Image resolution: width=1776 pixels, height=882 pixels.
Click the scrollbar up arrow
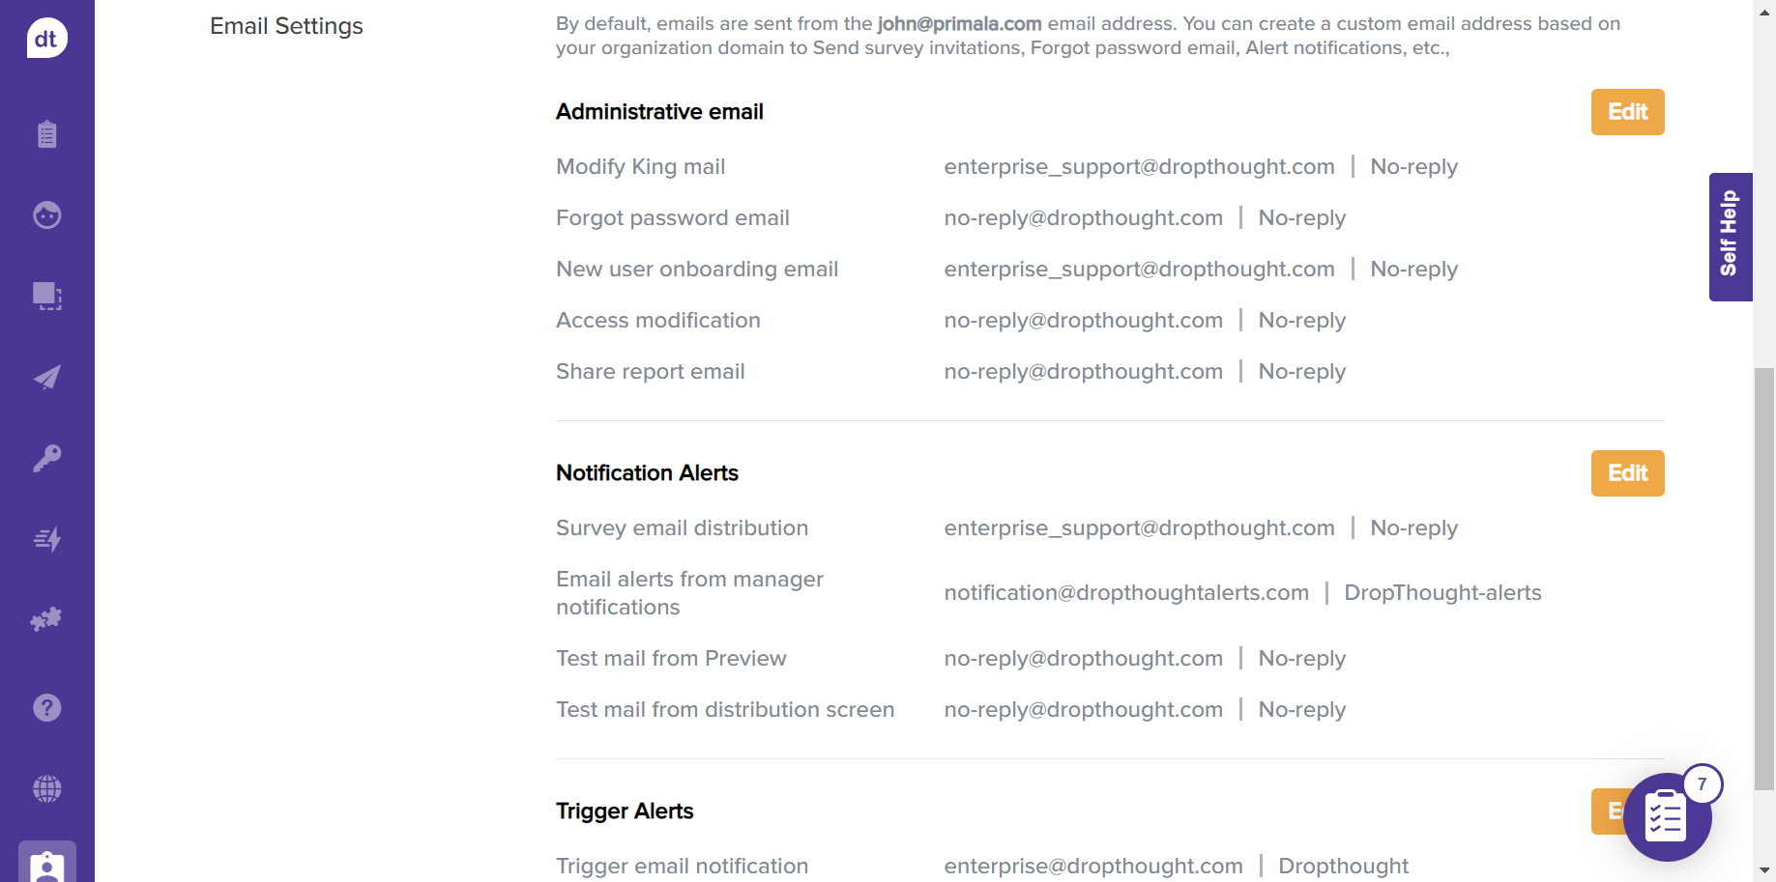pyautogui.click(x=1764, y=10)
